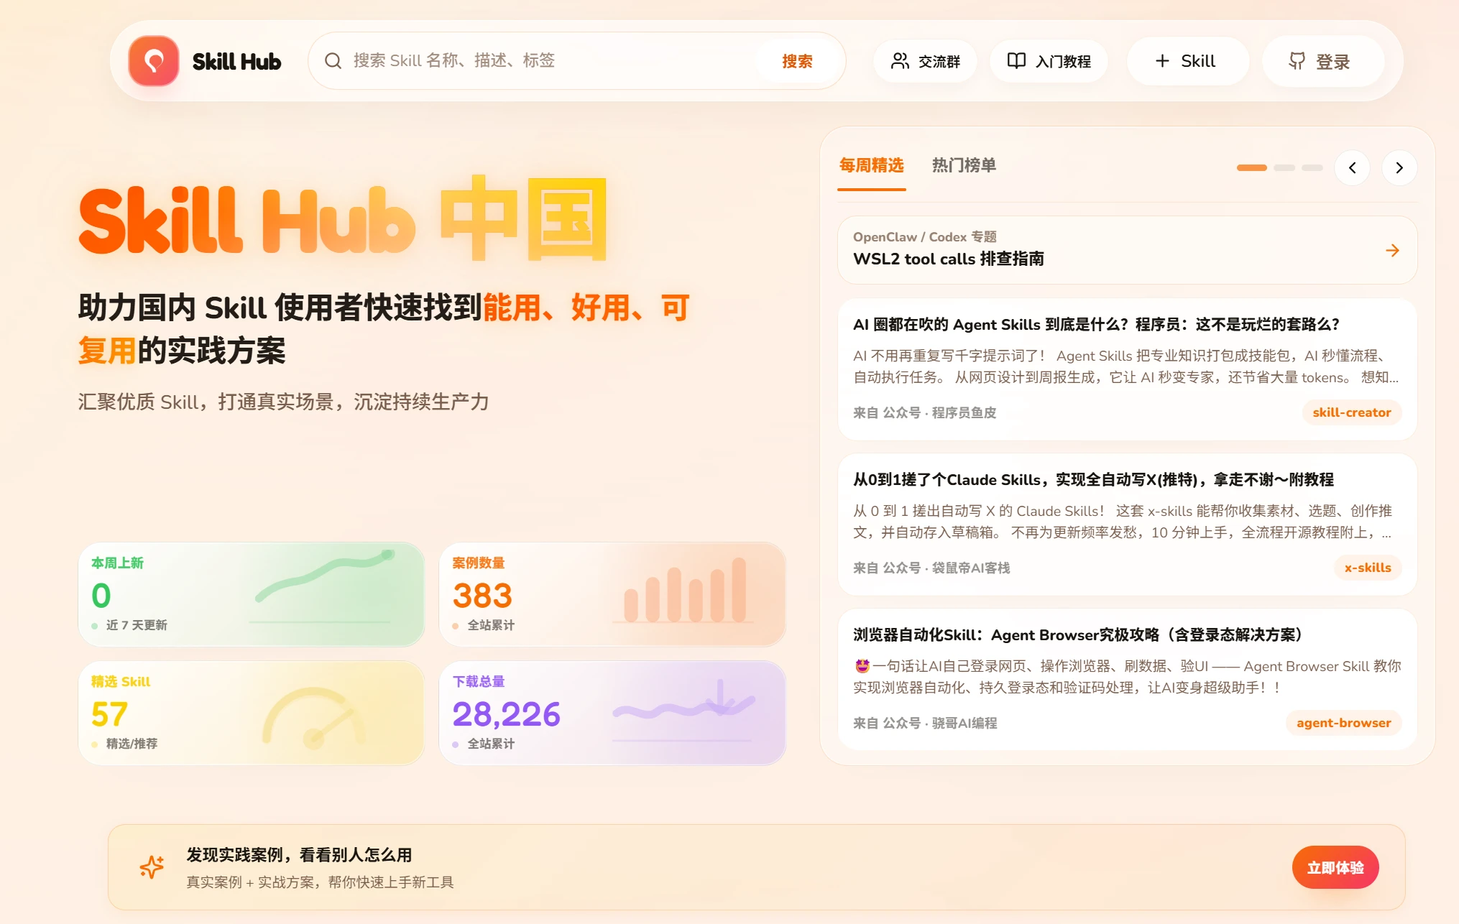This screenshot has height=924, width=1459.
Task: Click the gauge graphic in 精选 Skill card
Action: tap(313, 717)
